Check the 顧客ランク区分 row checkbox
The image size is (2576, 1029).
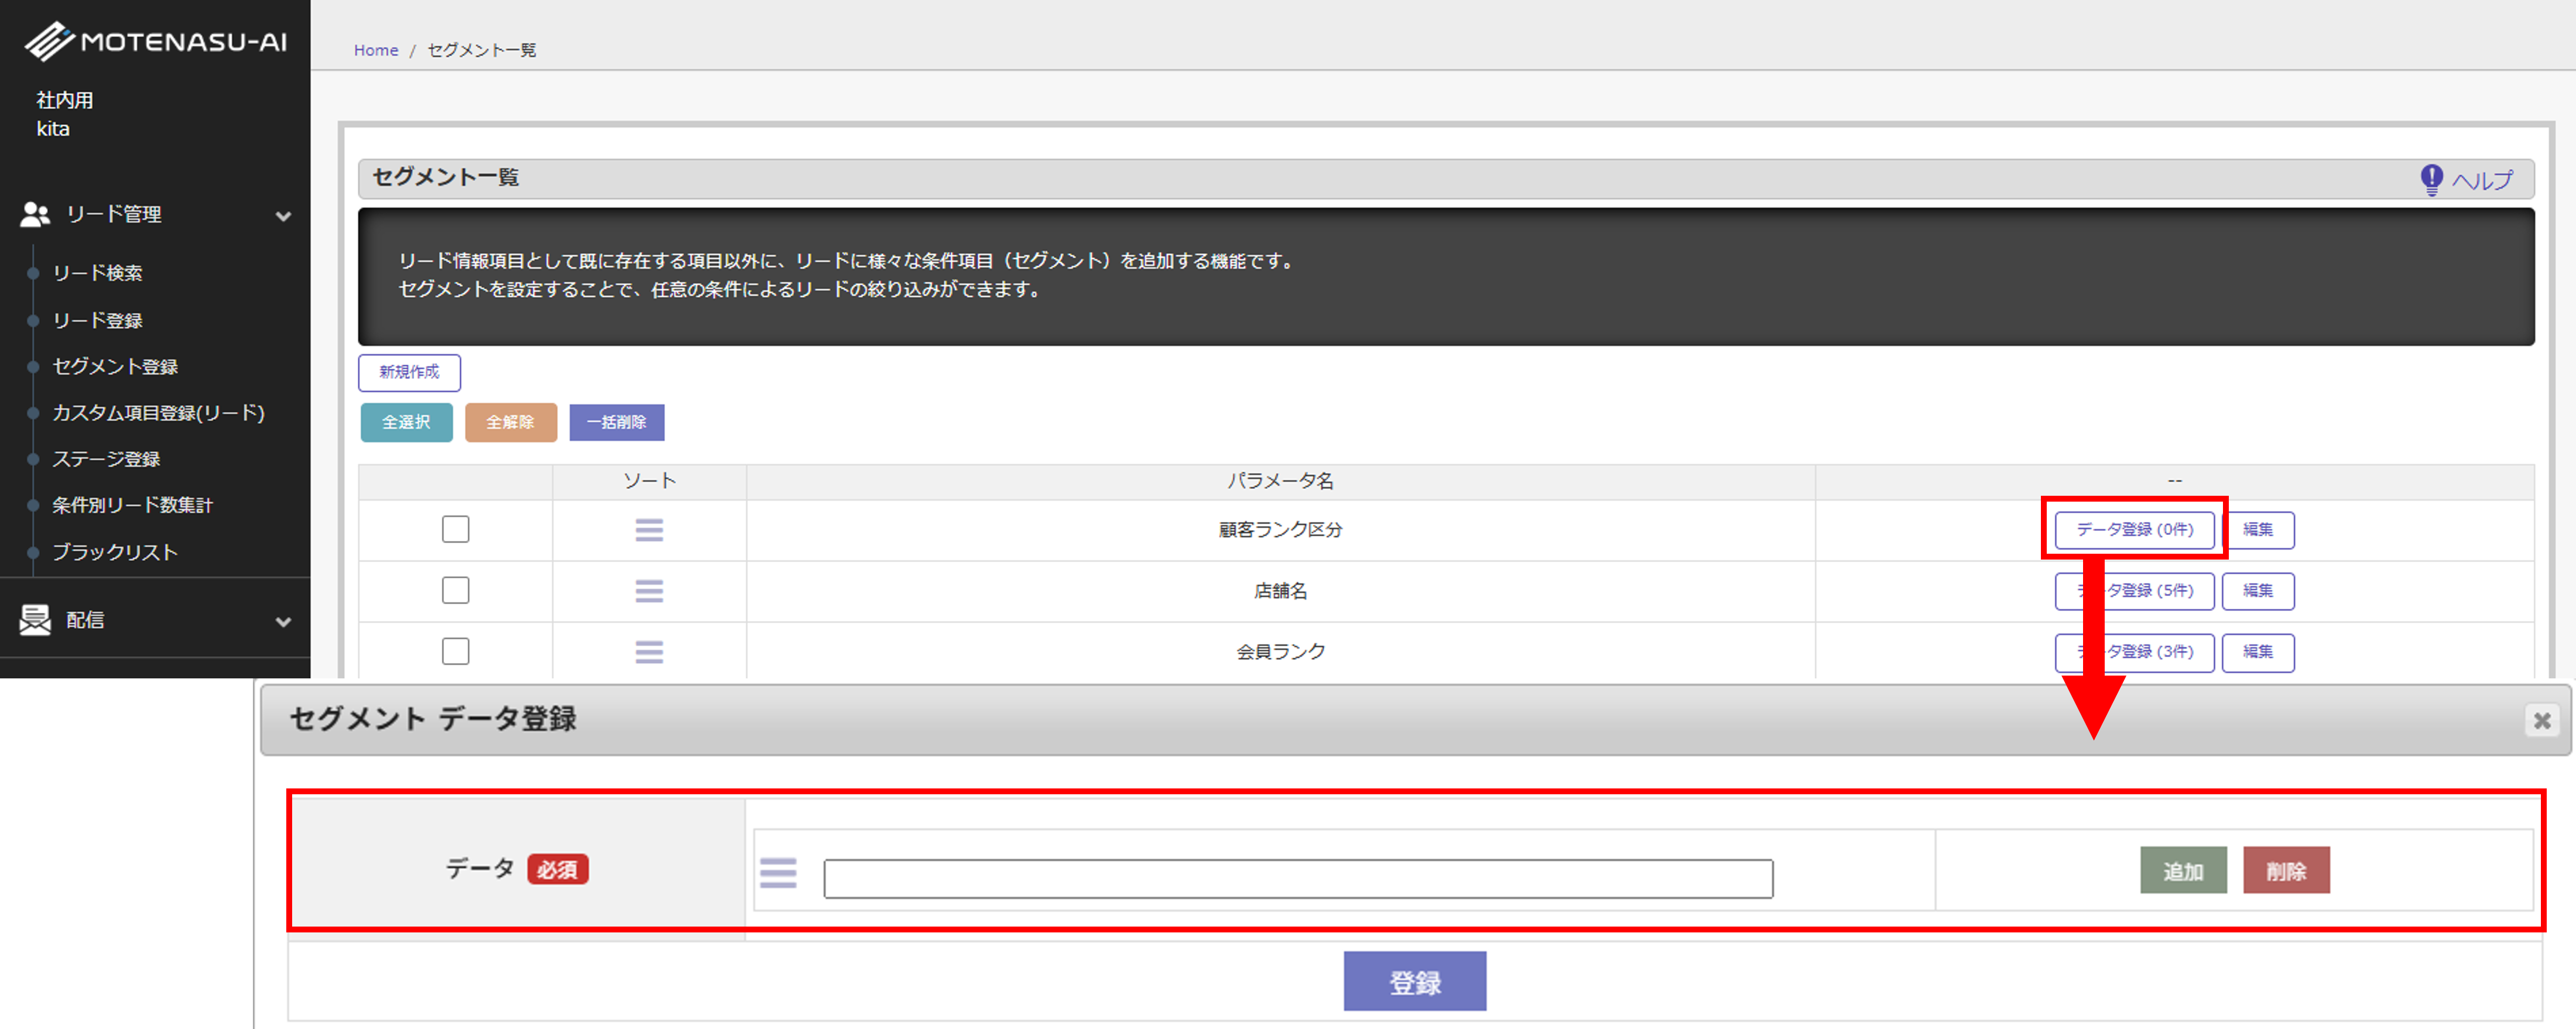[x=456, y=529]
